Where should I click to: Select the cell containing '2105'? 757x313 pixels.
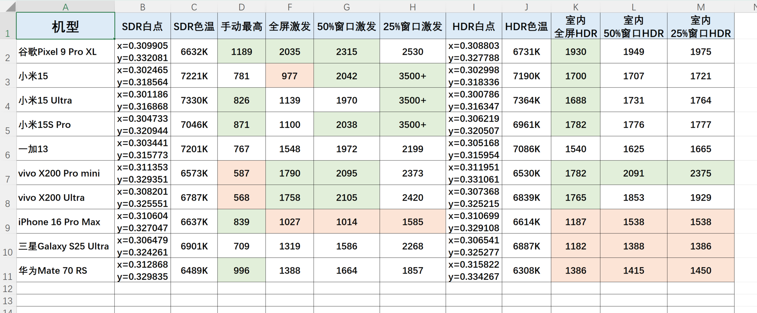(347, 197)
